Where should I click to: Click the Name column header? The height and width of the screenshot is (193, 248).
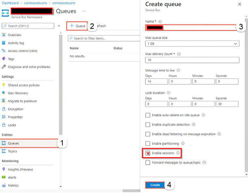[74, 48]
